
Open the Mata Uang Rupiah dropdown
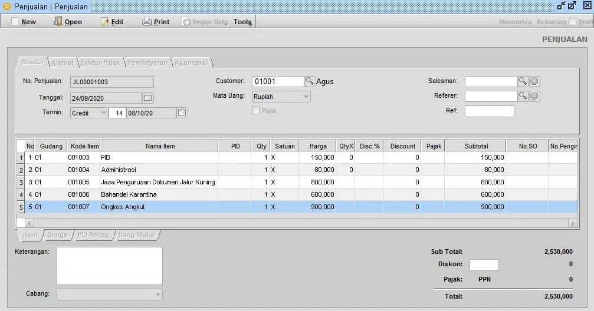281,97
